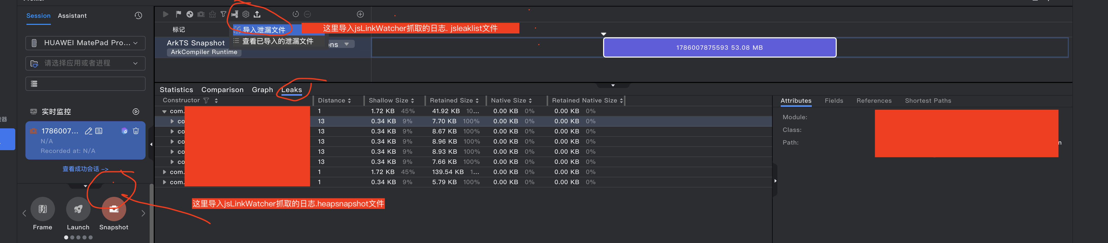Delete the 1786007 session with trash icon
This screenshot has width=1108, height=243.
pyautogui.click(x=136, y=131)
